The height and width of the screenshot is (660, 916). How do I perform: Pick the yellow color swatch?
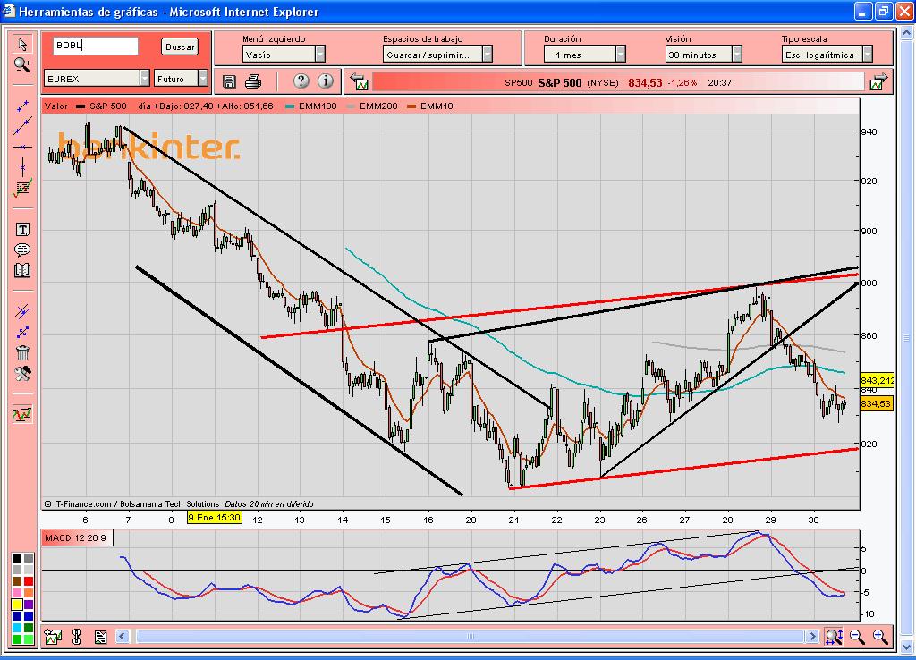17,605
